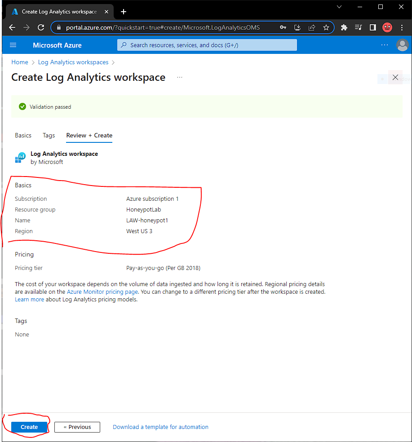Click the Learn more link

pyautogui.click(x=29, y=299)
